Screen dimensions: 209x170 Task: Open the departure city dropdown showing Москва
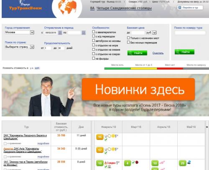tap(19, 32)
